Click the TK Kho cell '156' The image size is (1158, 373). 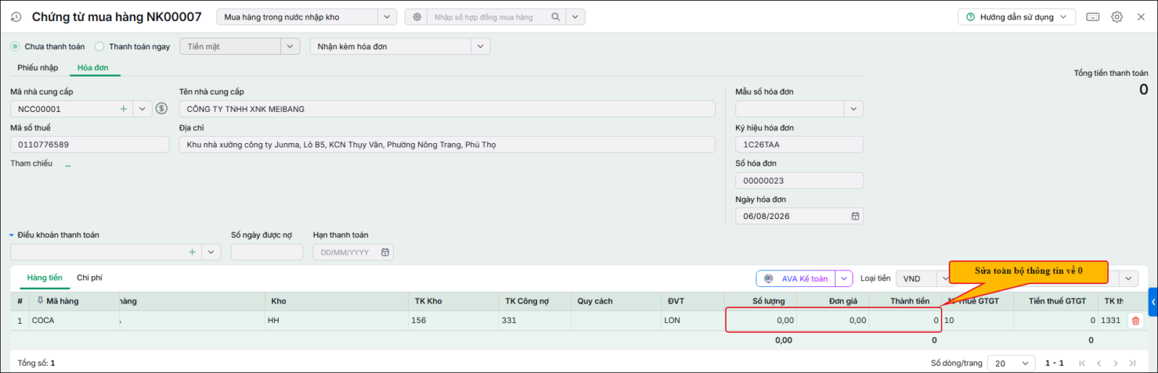point(455,320)
